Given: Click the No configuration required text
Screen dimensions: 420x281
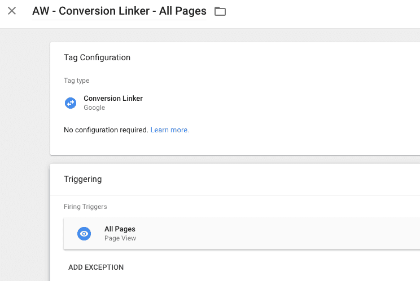Looking at the screenshot, I should 106,130.
